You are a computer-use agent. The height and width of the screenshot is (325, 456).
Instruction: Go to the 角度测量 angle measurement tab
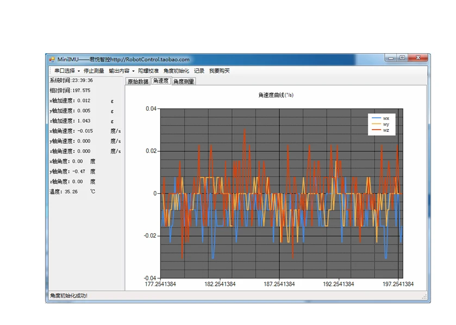pyautogui.click(x=184, y=81)
